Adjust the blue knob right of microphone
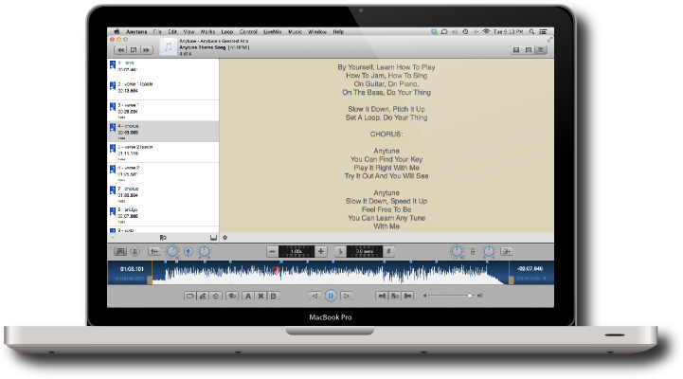The width and height of the screenshot is (683, 379). pyautogui.click(x=204, y=251)
